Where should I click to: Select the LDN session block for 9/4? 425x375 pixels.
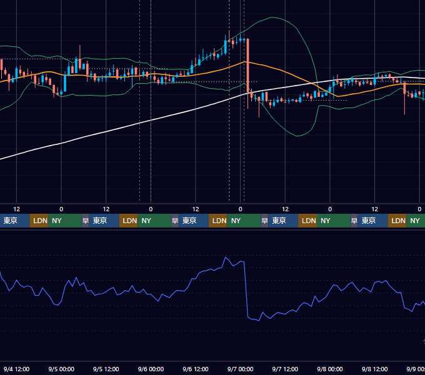[39, 221]
